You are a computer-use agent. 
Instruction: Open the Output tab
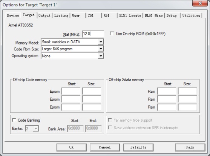pos(44,15)
